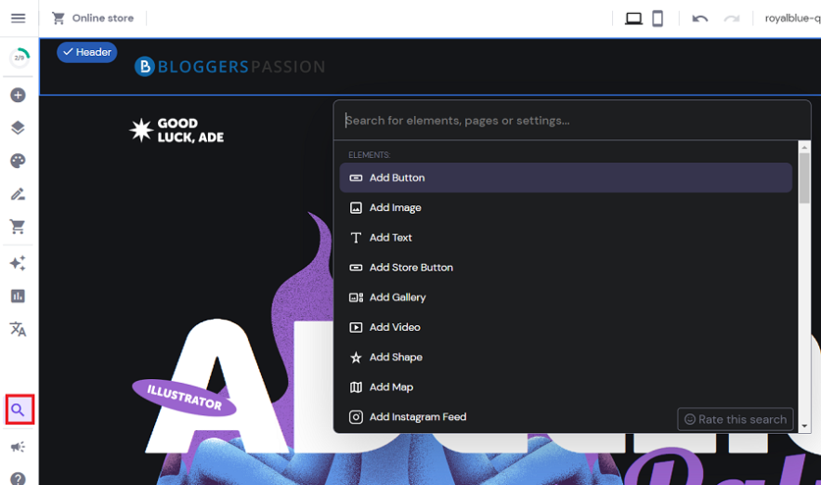Open the blog pencil icon
Viewport: 821px width, 485px height.
18,194
